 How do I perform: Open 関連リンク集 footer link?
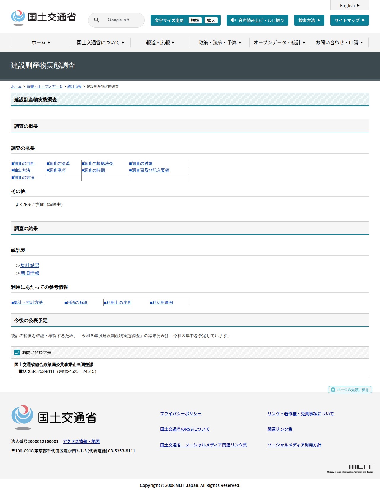coord(280,429)
